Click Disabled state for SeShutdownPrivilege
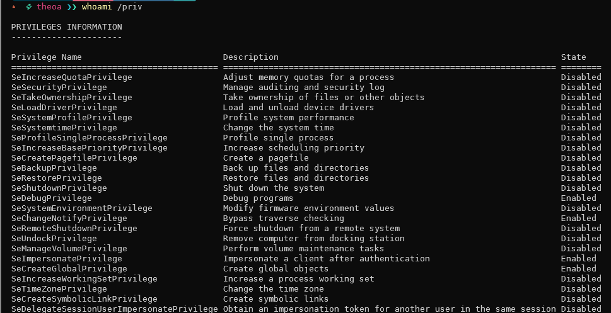This screenshot has height=313, width=611. coord(581,188)
